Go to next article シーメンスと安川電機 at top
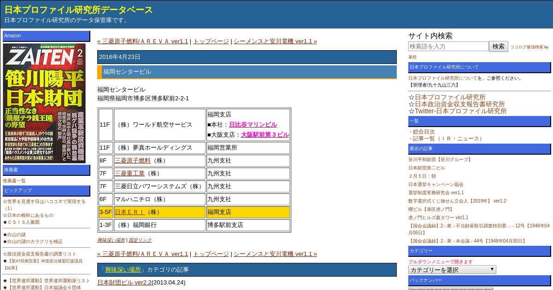 [x=275, y=41]
